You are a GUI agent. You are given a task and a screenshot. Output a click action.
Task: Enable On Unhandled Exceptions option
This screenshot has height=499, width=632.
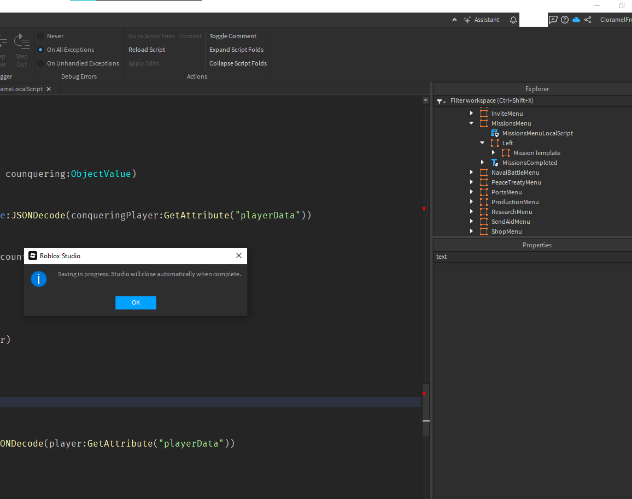click(x=40, y=63)
